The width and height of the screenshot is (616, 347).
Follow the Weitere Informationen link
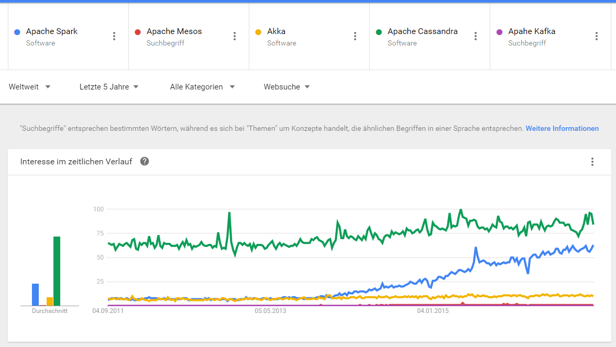562,128
